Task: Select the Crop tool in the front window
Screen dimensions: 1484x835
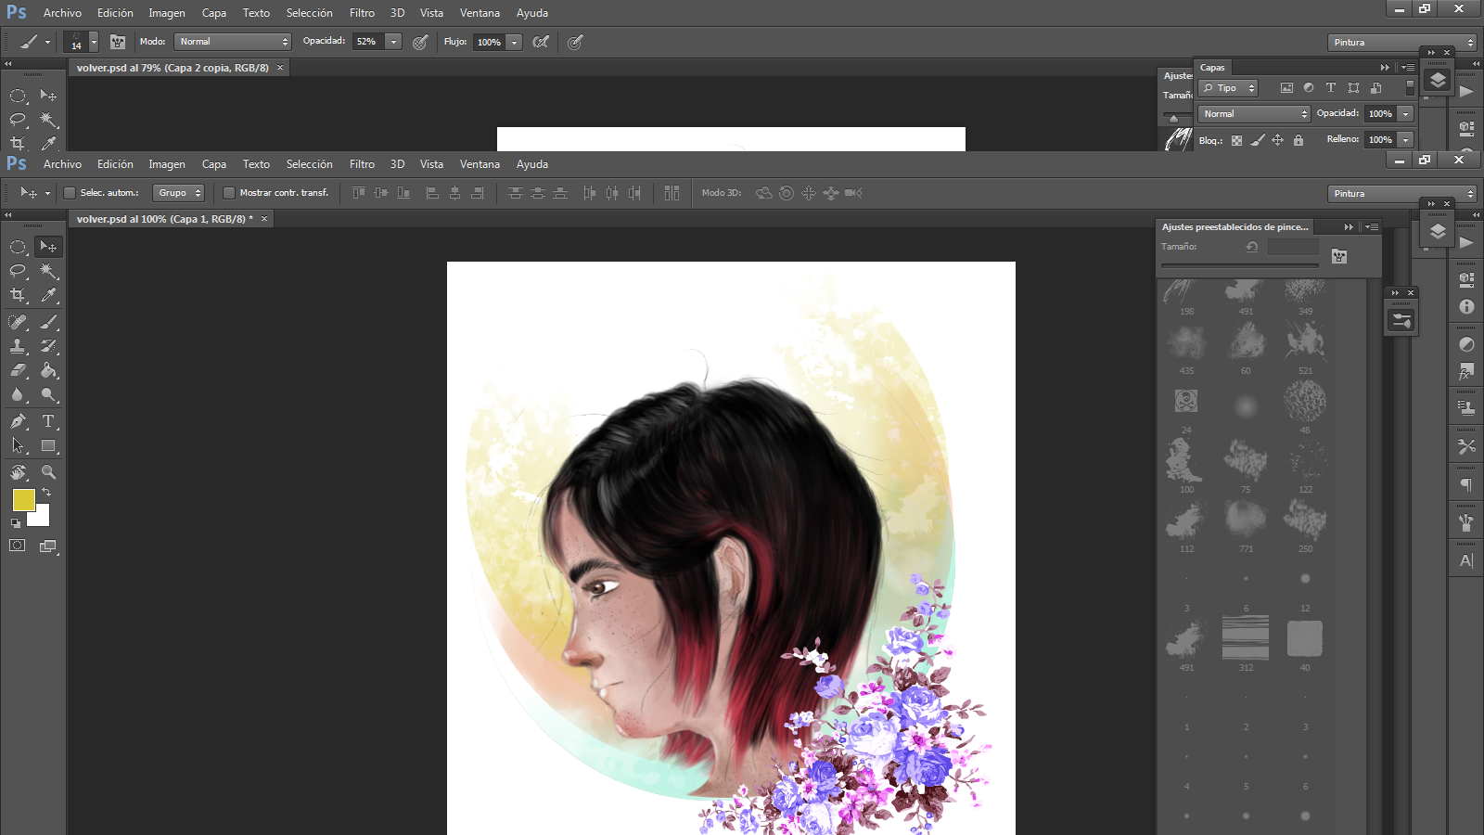Action: tap(18, 295)
